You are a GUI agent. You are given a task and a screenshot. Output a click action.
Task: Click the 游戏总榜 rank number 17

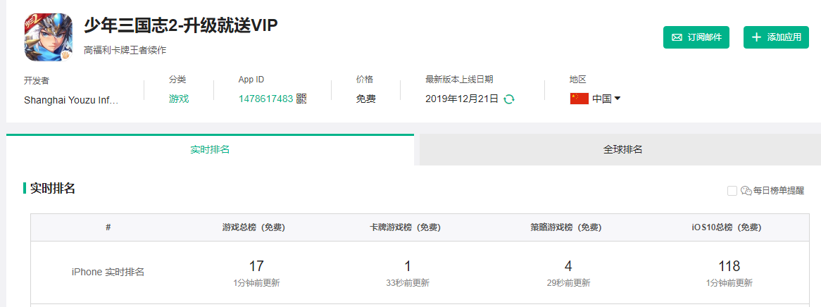[x=256, y=266]
